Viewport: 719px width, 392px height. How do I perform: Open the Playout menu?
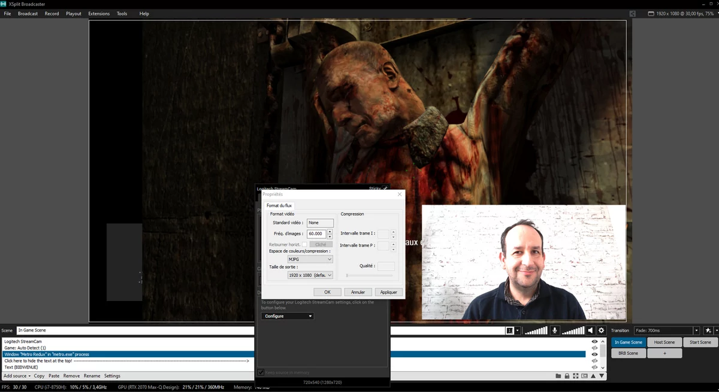(x=74, y=13)
